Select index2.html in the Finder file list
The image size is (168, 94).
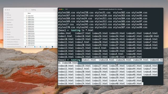pyautogui.click(x=31, y=19)
